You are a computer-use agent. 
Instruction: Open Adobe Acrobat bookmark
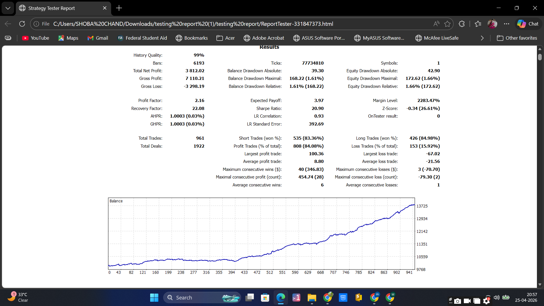tap(264, 38)
